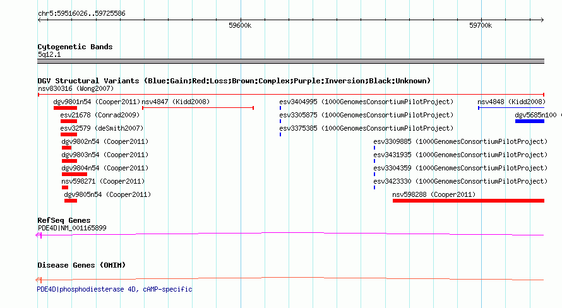Click the ruler's left arrowhead
The image size is (562, 308).
pyautogui.click(x=39, y=20)
